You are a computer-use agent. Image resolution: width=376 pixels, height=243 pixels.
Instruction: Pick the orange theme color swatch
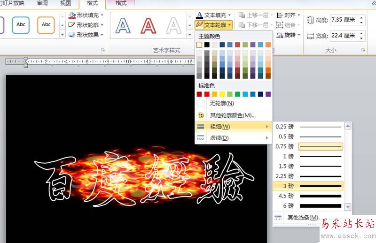(268, 45)
